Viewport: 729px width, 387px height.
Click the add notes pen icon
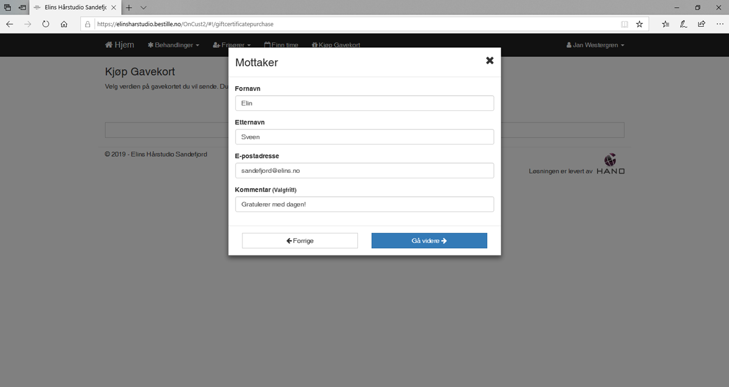pyautogui.click(x=683, y=24)
